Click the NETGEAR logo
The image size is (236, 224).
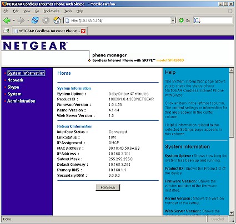point(35,45)
